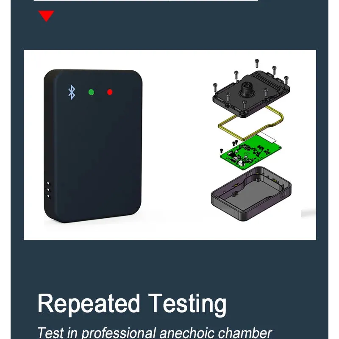Click the red downward triangle marker

46,16
